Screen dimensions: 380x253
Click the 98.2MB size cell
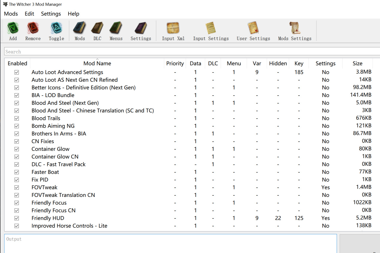coord(362,87)
